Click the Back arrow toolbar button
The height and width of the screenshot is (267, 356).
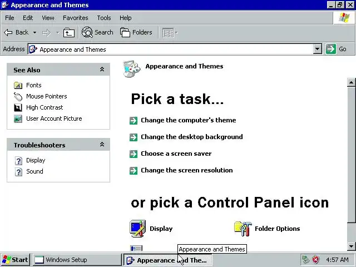[16, 32]
